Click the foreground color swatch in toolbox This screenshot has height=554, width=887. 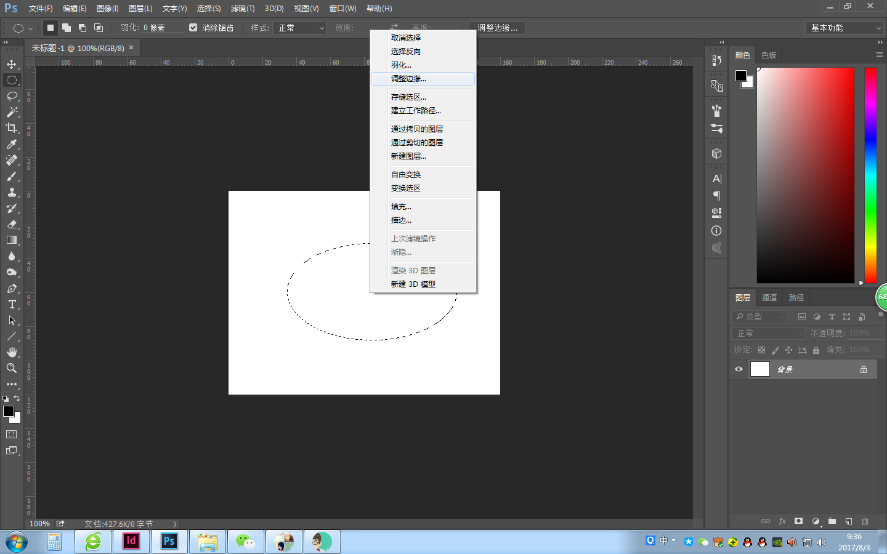pyautogui.click(x=8, y=411)
